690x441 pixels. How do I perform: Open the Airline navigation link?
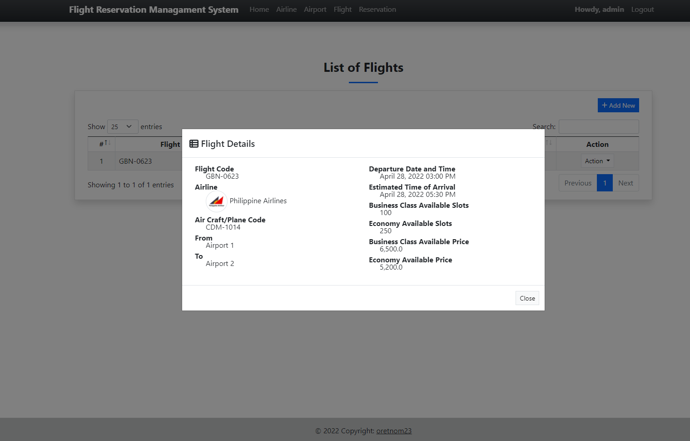tap(286, 10)
